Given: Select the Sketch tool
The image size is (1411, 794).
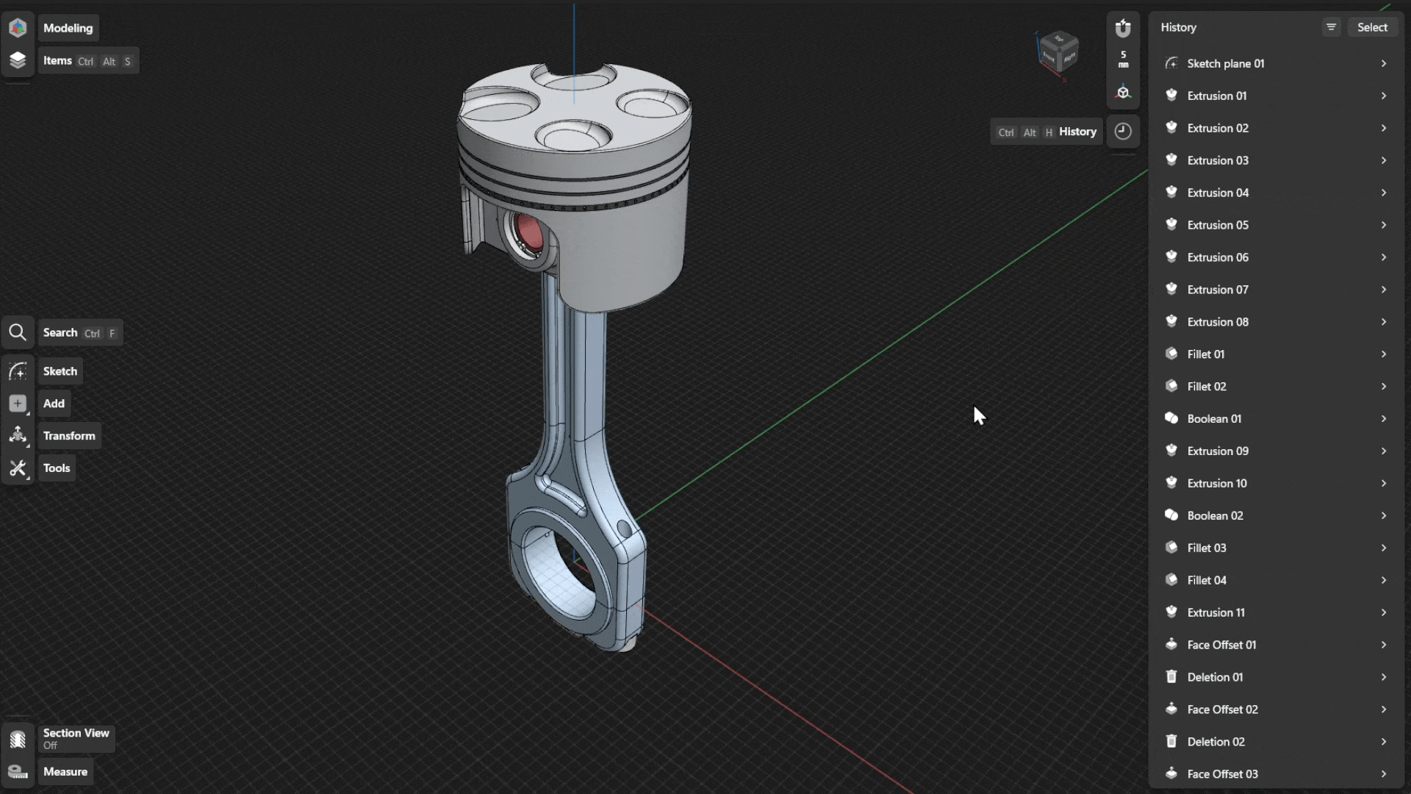Looking at the screenshot, I should click(18, 371).
